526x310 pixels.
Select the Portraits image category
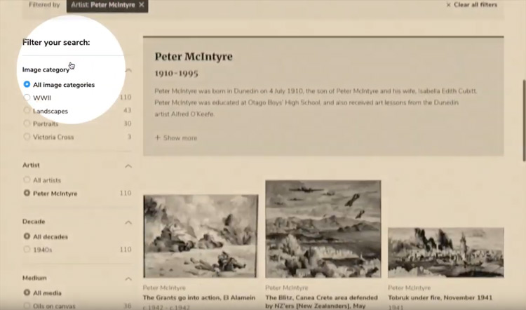pos(27,123)
